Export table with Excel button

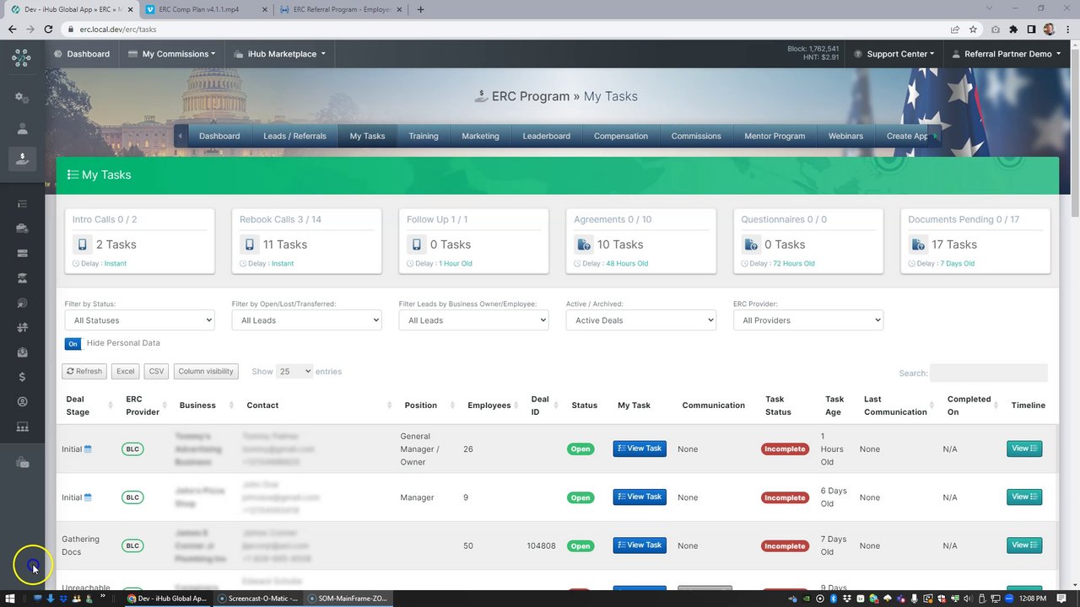tap(126, 371)
